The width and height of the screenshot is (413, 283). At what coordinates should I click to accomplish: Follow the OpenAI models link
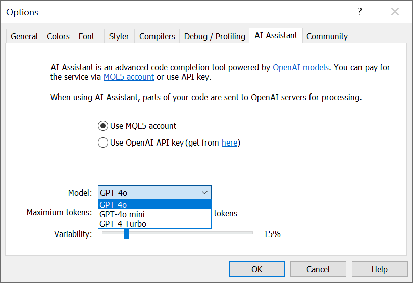(x=300, y=68)
